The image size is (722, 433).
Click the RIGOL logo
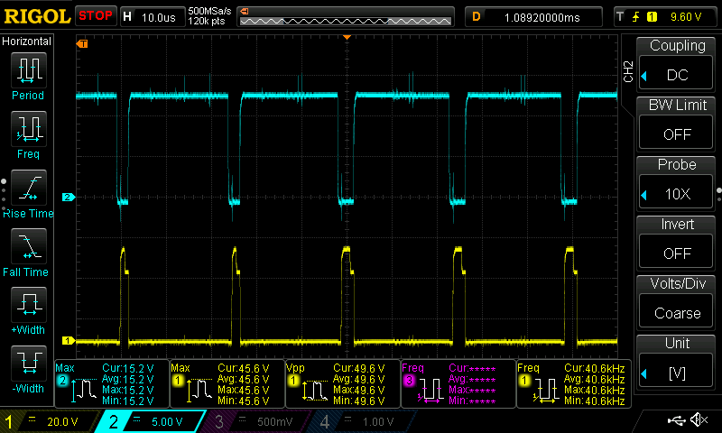37,16
